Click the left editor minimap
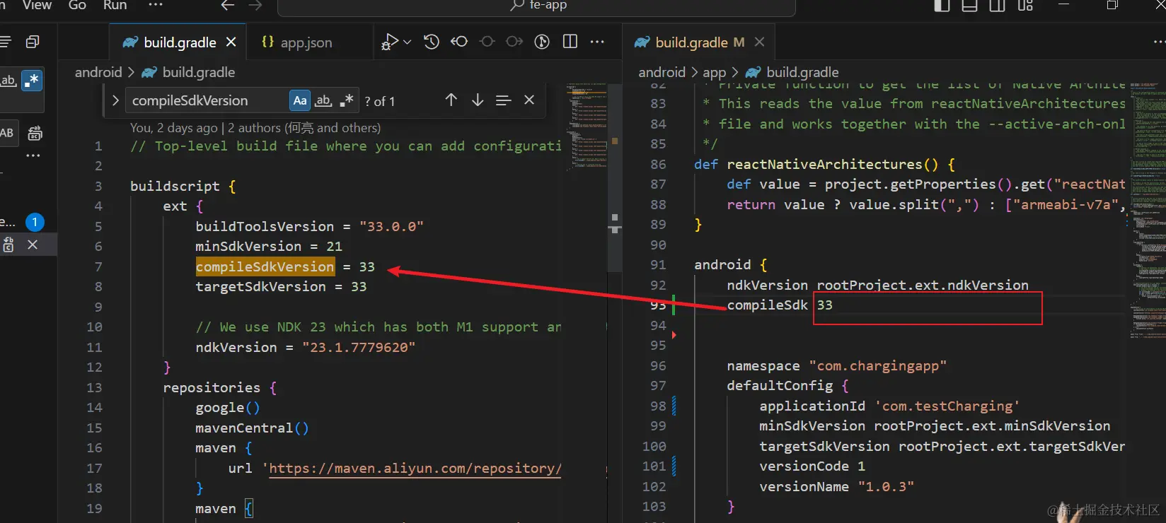 [587, 126]
